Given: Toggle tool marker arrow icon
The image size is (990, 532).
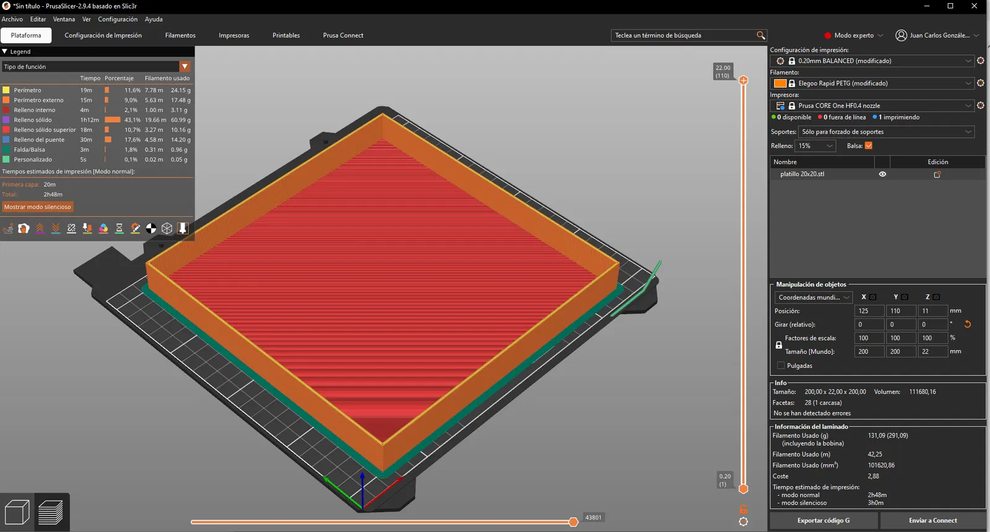Looking at the screenshot, I should coord(183,228).
